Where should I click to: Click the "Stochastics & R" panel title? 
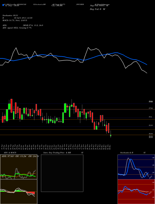pos(126,153)
